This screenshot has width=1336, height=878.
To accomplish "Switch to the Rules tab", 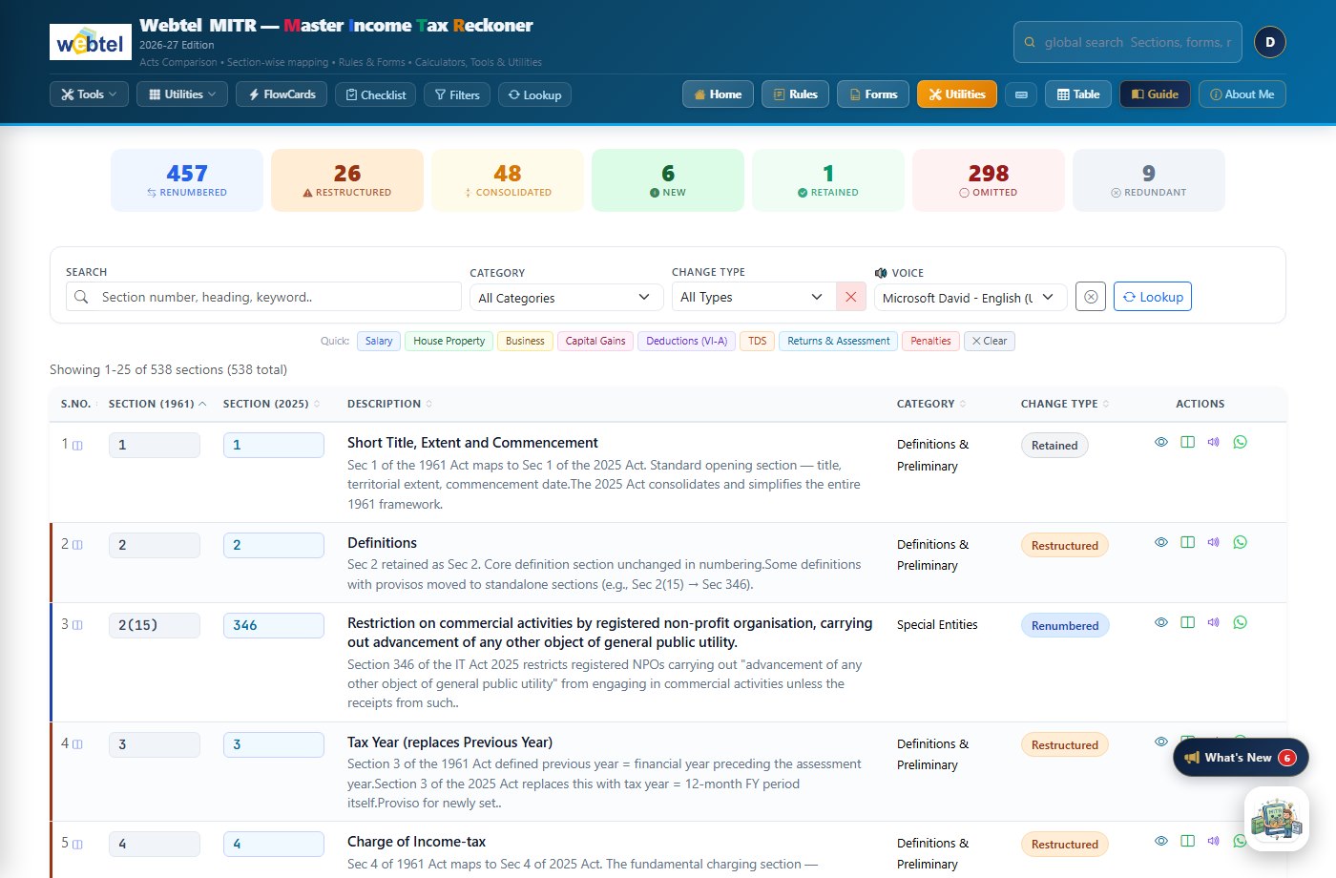I will (x=795, y=94).
